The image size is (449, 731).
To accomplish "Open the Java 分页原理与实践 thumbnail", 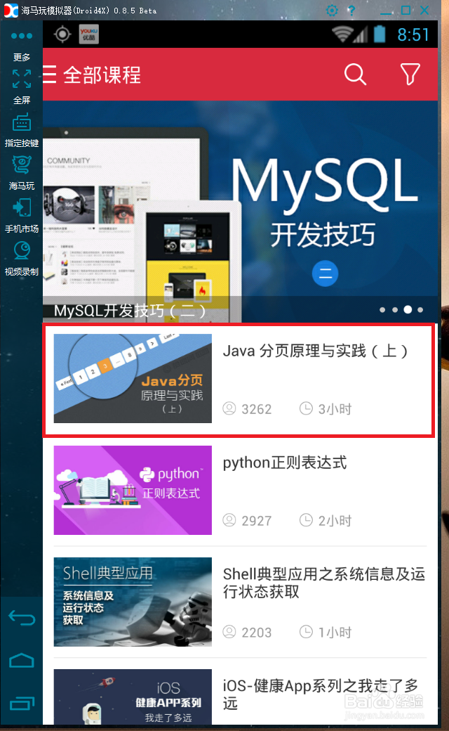I will (x=133, y=379).
